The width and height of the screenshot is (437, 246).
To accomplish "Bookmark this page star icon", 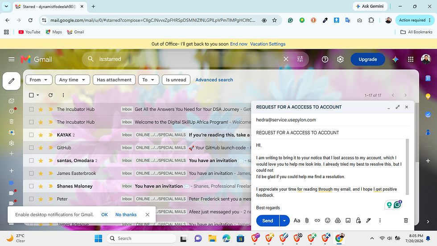I will [275, 20].
